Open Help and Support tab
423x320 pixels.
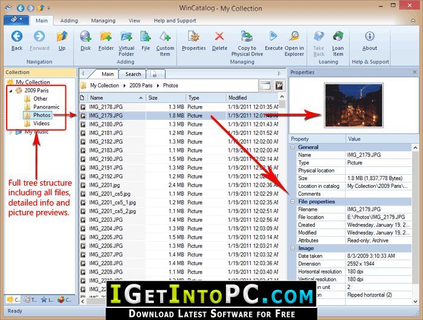[x=175, y=20]
